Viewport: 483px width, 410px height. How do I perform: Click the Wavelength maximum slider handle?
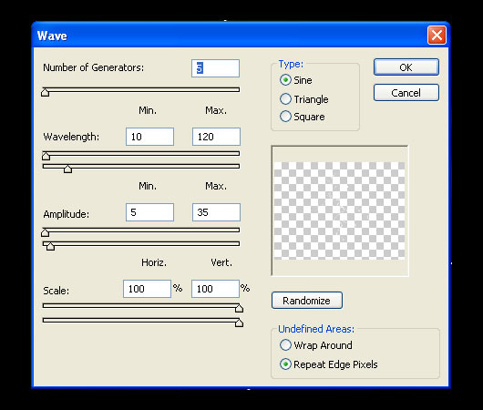pyautogui.click(x=67, y=169)
